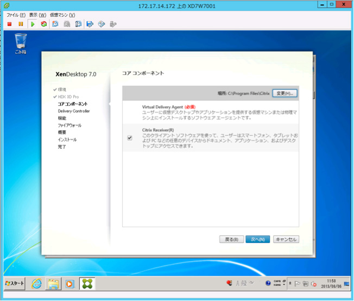Expand hidden system tray icons arrow
The width and height of the screenshot is (354, 301).
point(290,284)
